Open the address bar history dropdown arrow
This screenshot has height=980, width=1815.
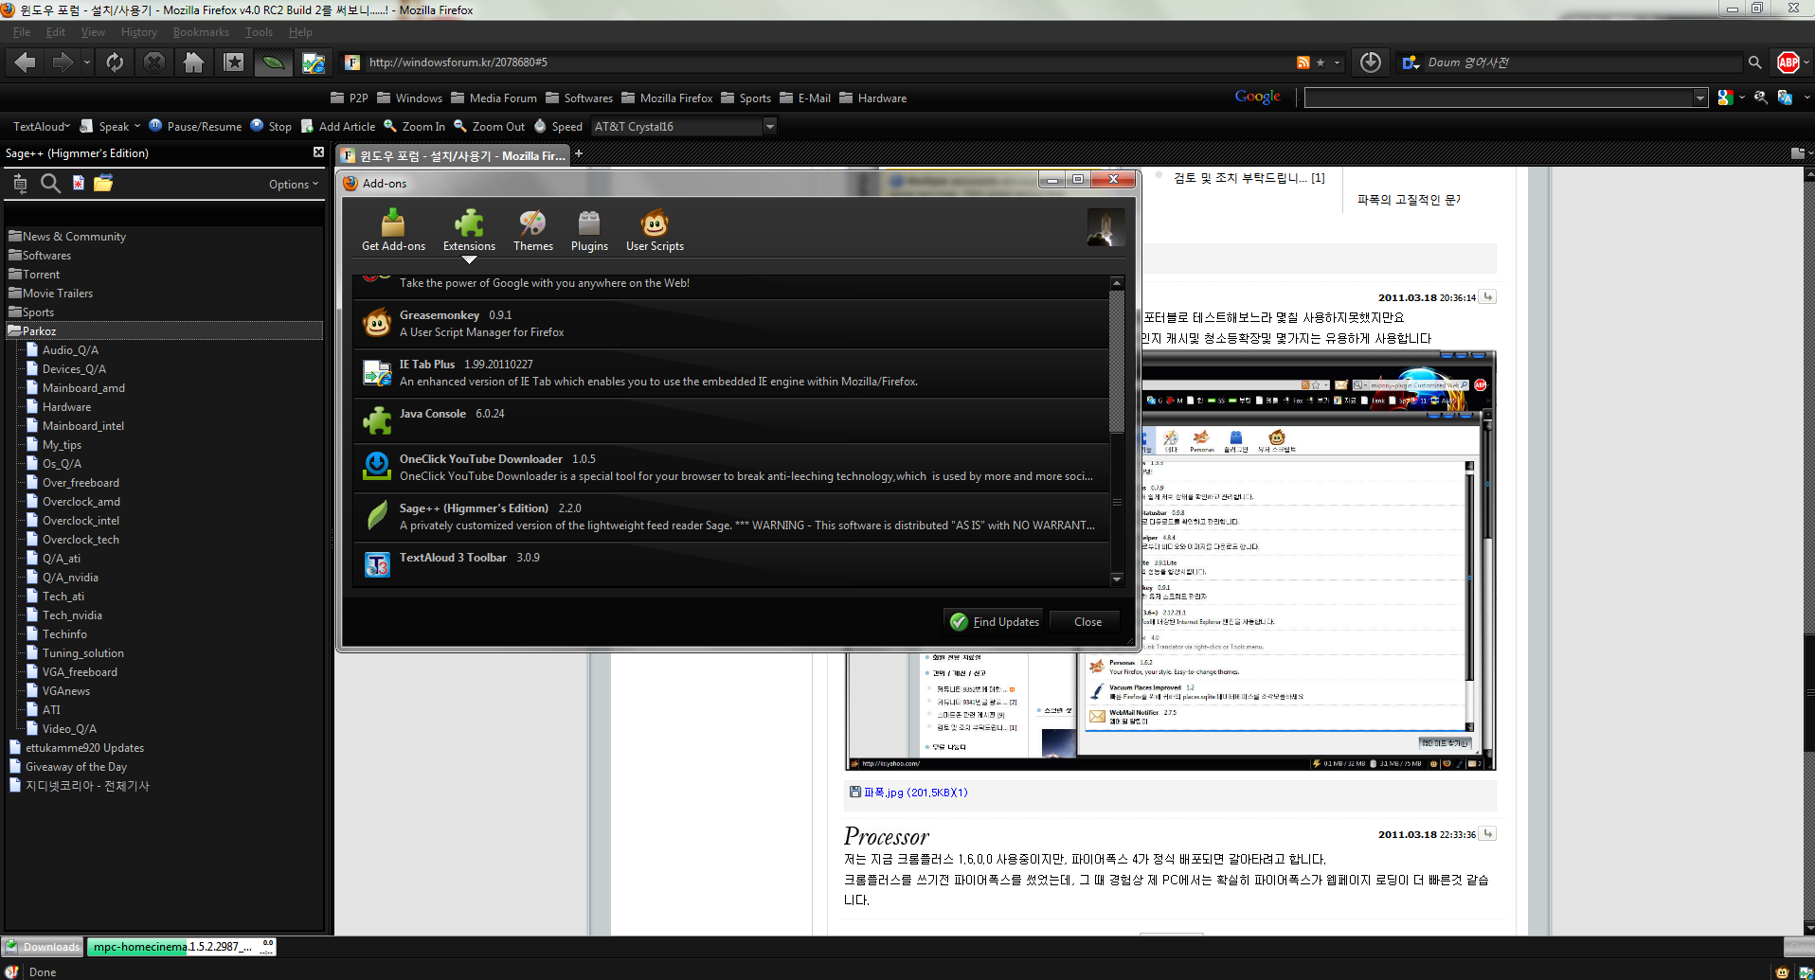[1338, 62]
